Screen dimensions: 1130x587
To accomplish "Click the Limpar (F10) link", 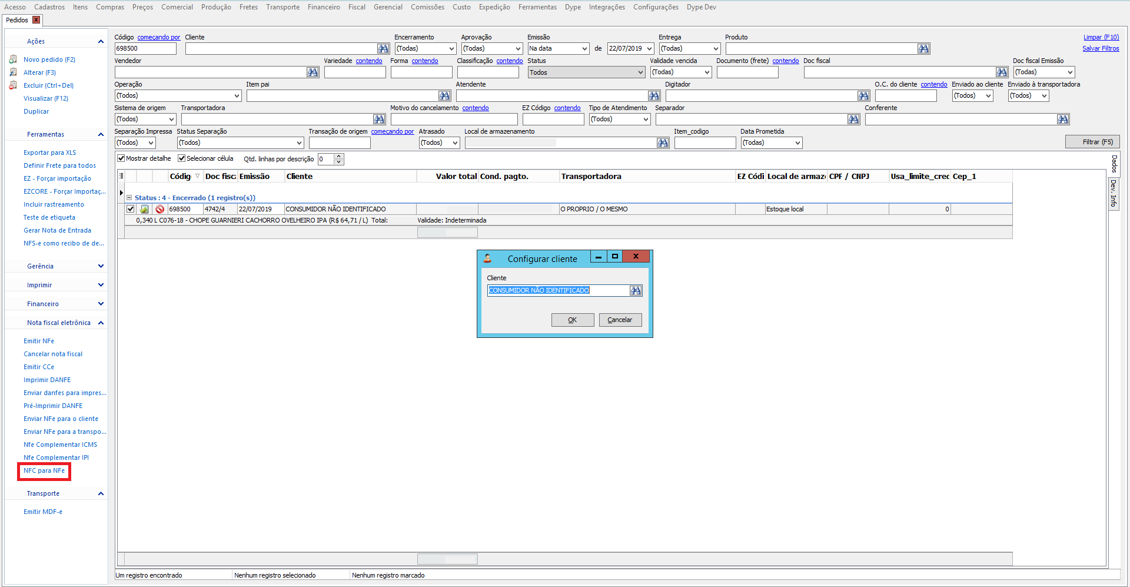I will [1101, 37].
